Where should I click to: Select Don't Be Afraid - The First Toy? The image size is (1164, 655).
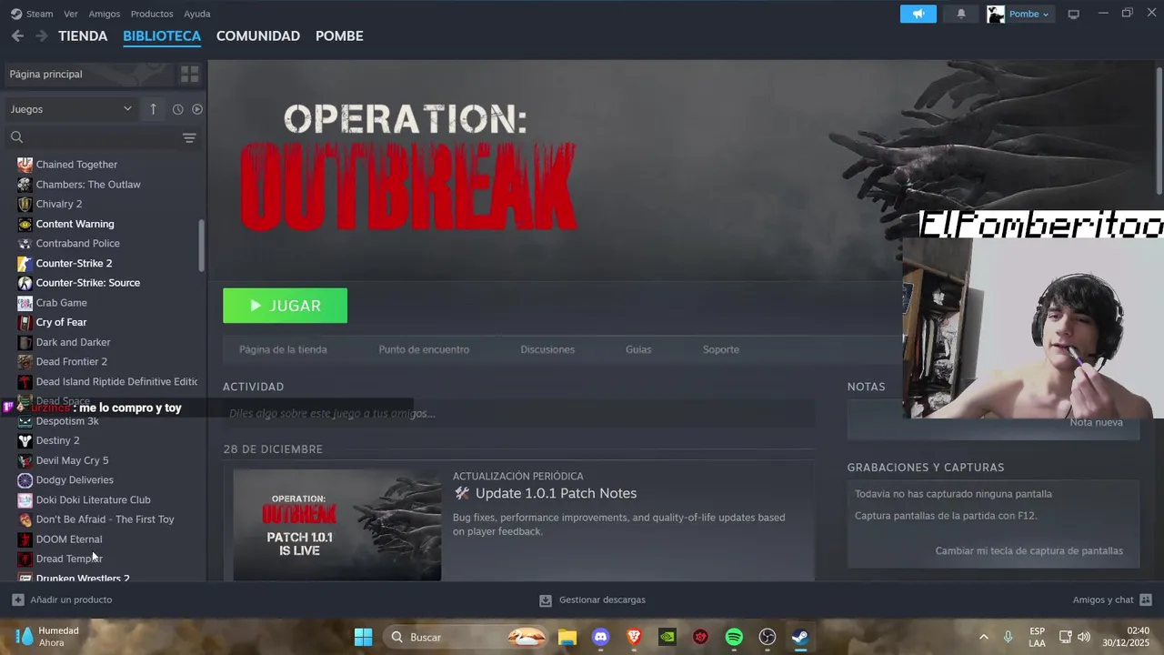point(103,519)
